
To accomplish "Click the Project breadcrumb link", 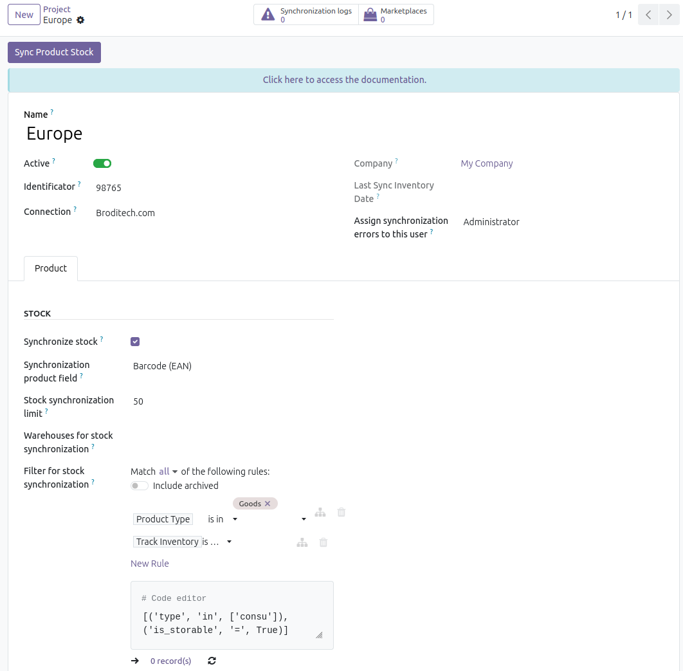I will coord(57,10).
